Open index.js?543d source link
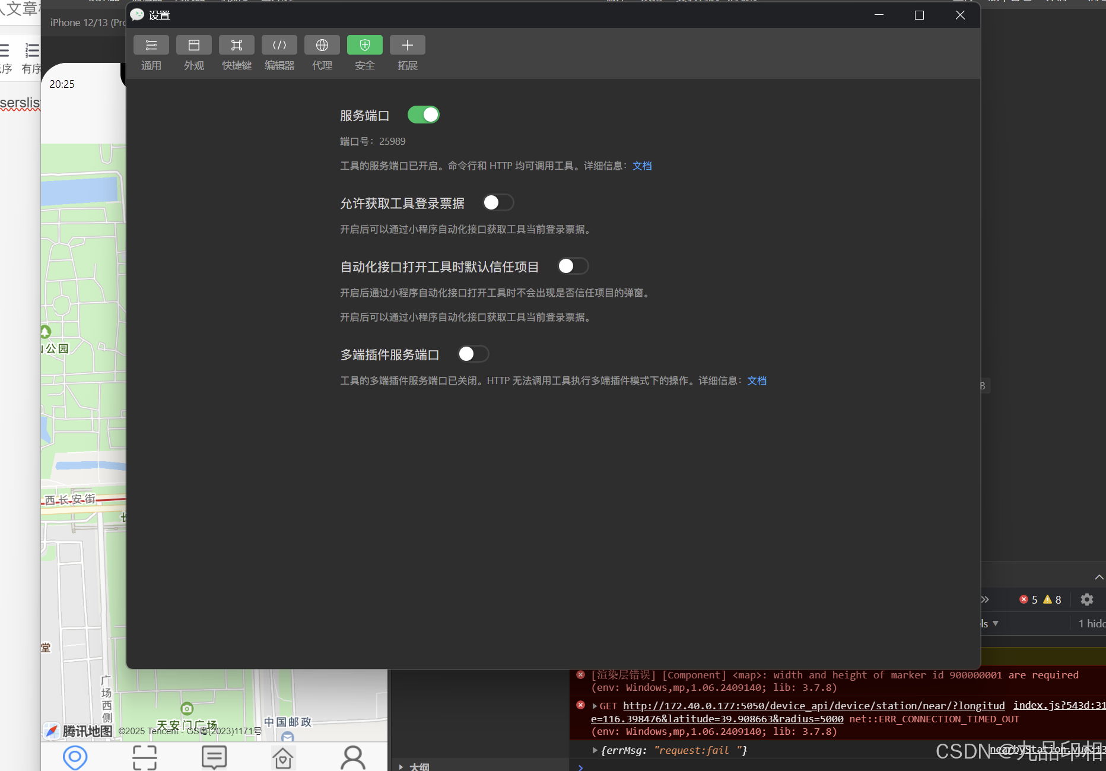The width and height of the screenshot is (1106, 771). pos(1059,705)
